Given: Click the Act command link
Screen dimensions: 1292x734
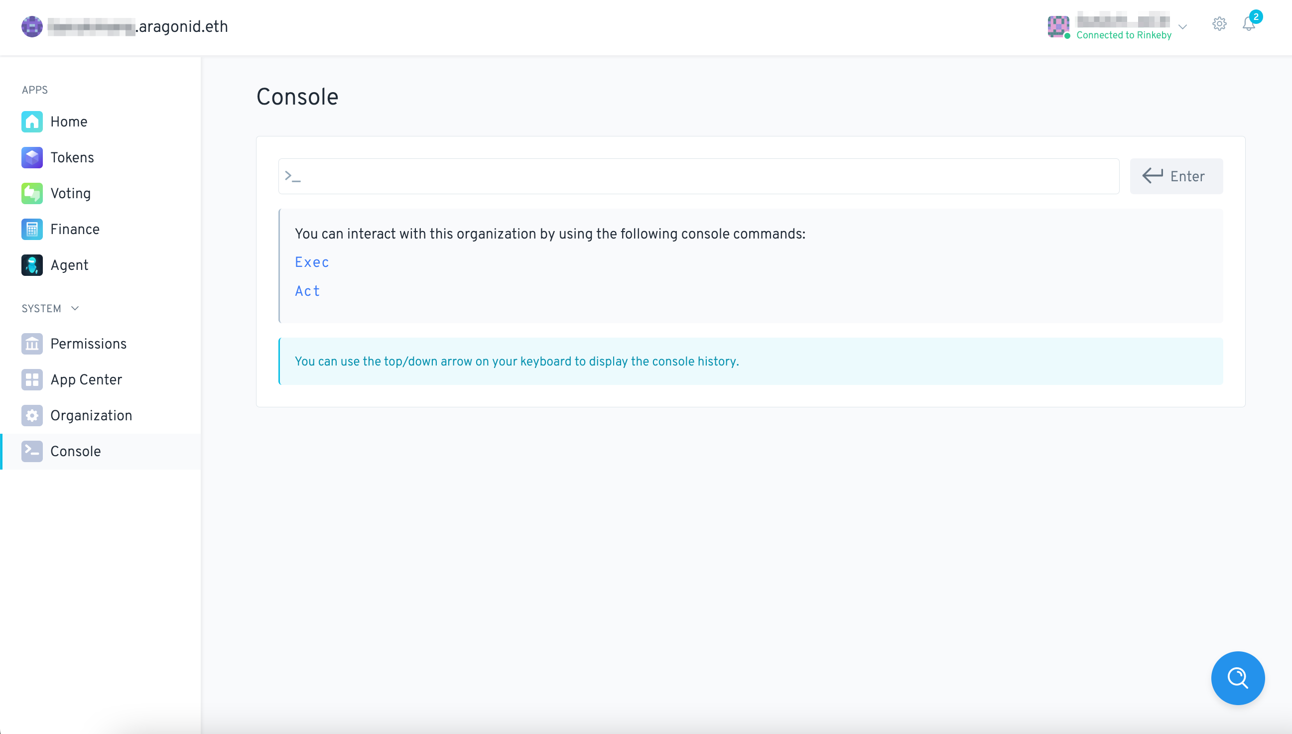Looking at the screenshot, I should click(x=307, y=291).
